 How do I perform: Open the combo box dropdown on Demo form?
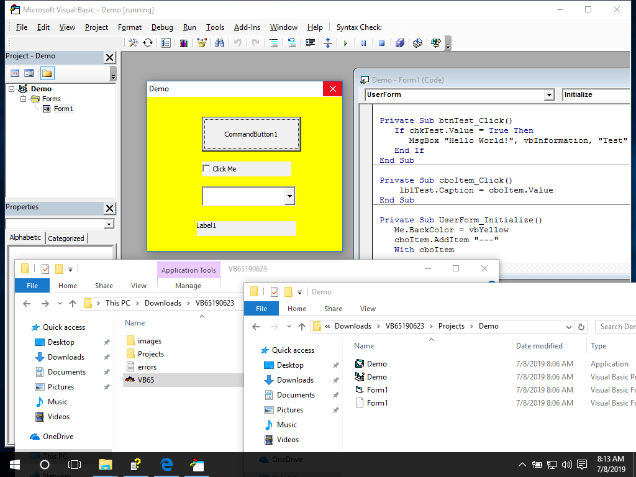click(289, 196)
